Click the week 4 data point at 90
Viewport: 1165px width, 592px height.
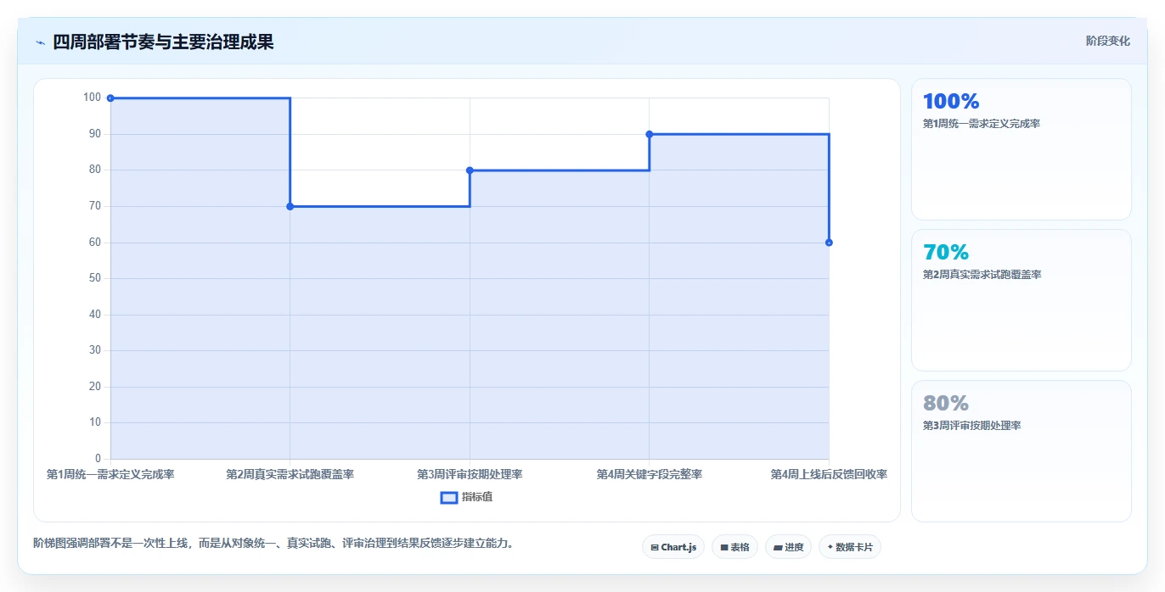pyautogui.click(x=650, y=134)
